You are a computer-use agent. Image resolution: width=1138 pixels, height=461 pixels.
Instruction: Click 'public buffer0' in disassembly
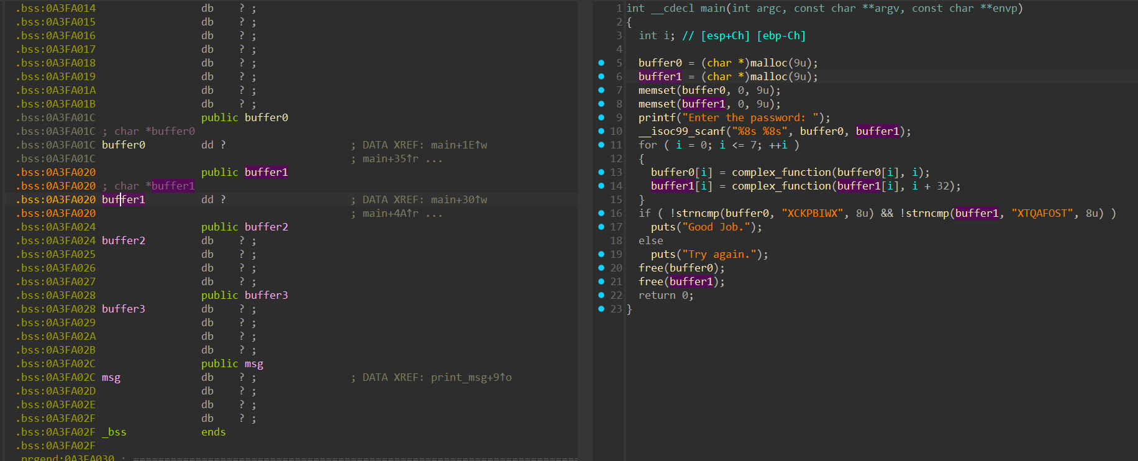click(245, 117)
